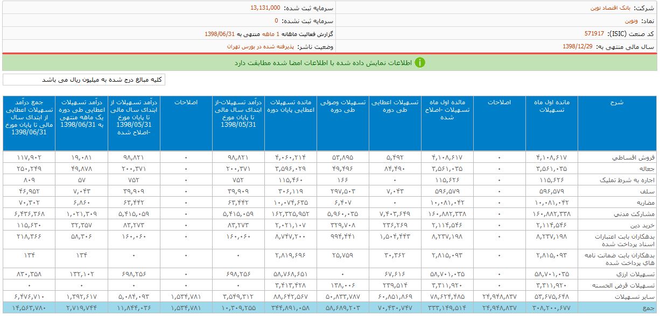Screen dimensions: 660x316
Task: Click the registered capital value 13,131,000
Action: [x=265, y=8]
